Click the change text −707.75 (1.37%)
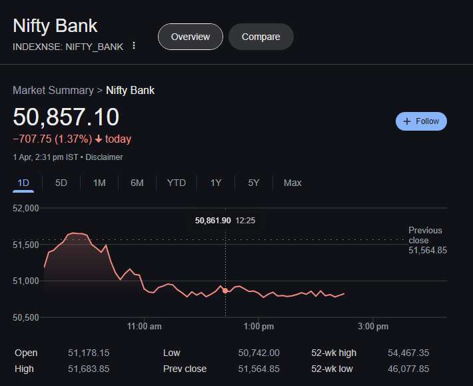Viewport: 473px width, 386px height. (52, 139)
